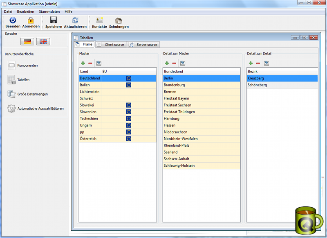Select the pp row in Master
327x238 pixels.
click(118, 132)
